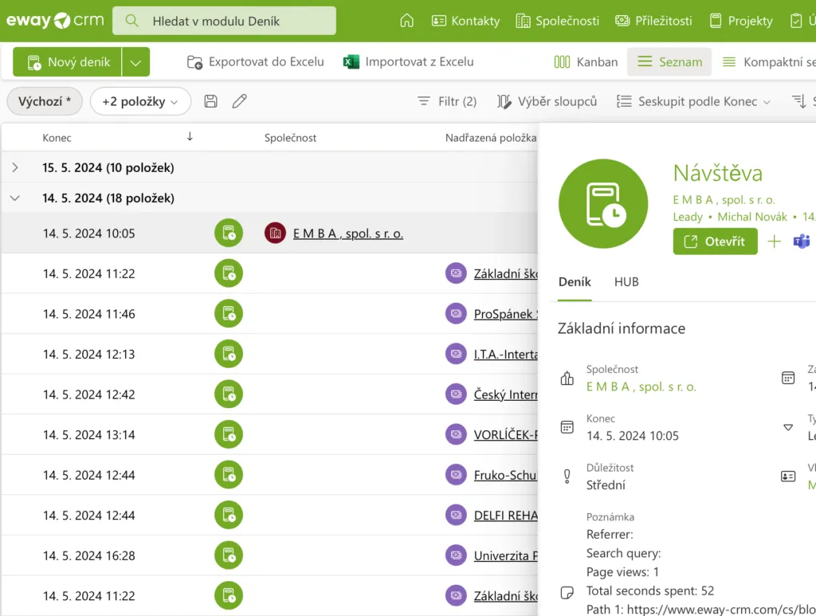This screenshot has height=616, width=816.
Task: Click the Otevřít button
Action: tap(715, 241)
